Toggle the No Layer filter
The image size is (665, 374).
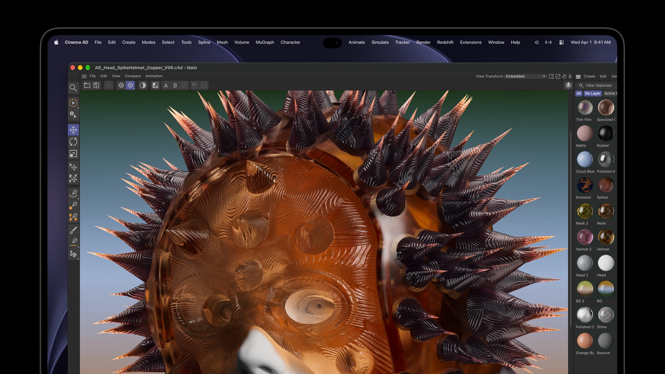(x=593, y=94)
